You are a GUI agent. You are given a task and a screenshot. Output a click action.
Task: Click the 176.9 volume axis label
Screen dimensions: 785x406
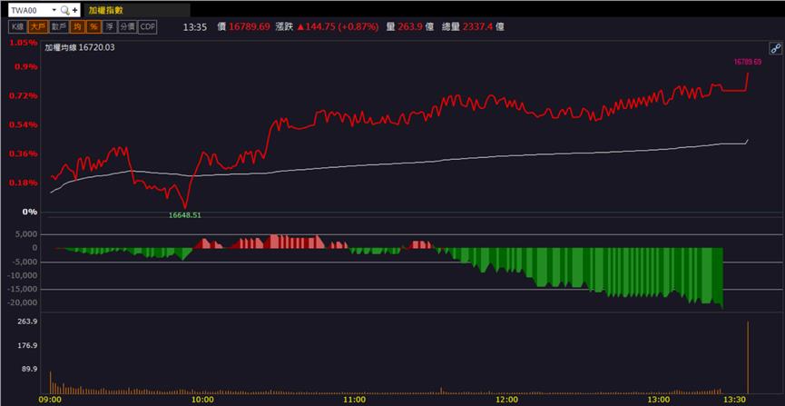(28, 345)
